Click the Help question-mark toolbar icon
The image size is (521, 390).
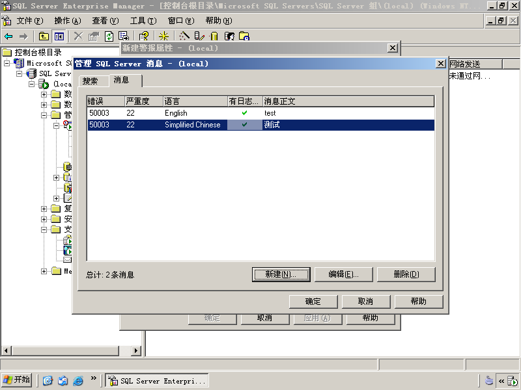coord(144,36)
